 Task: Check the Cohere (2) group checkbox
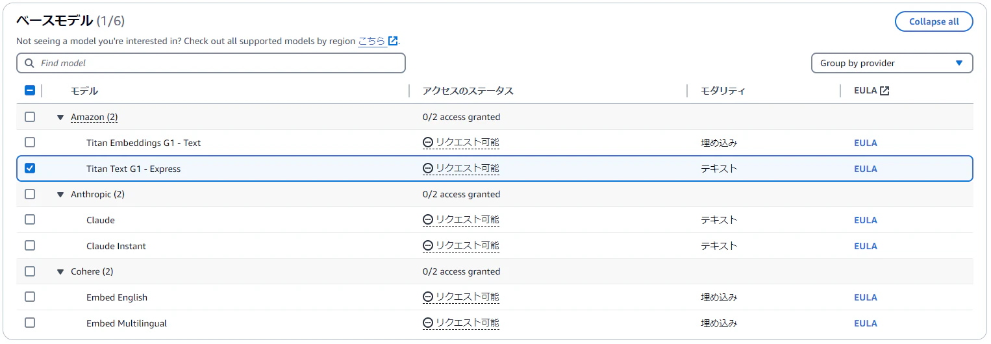point(30,271)
